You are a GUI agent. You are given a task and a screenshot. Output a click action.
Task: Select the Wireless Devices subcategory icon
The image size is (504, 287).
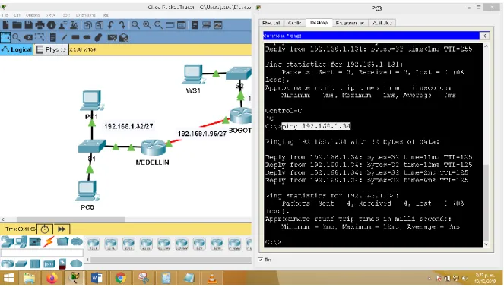pyautogui.click(x=49, y=263)
